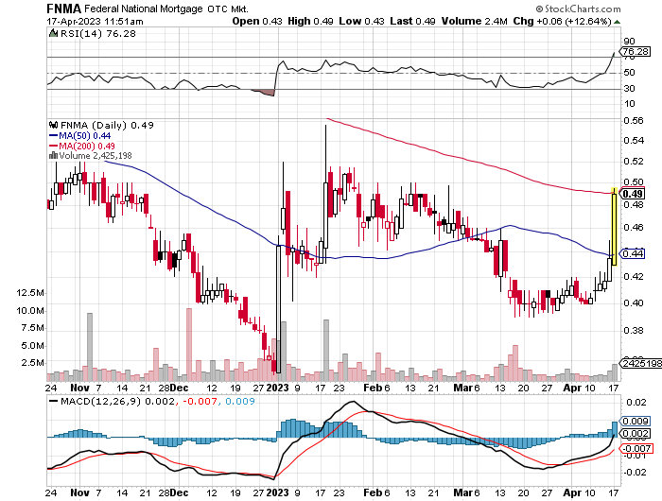Image resolution: width=662 pixels, height=501 pixels.
Task: Click the 'MA(50) 0.44' legend entry
Action: [84, 136]
